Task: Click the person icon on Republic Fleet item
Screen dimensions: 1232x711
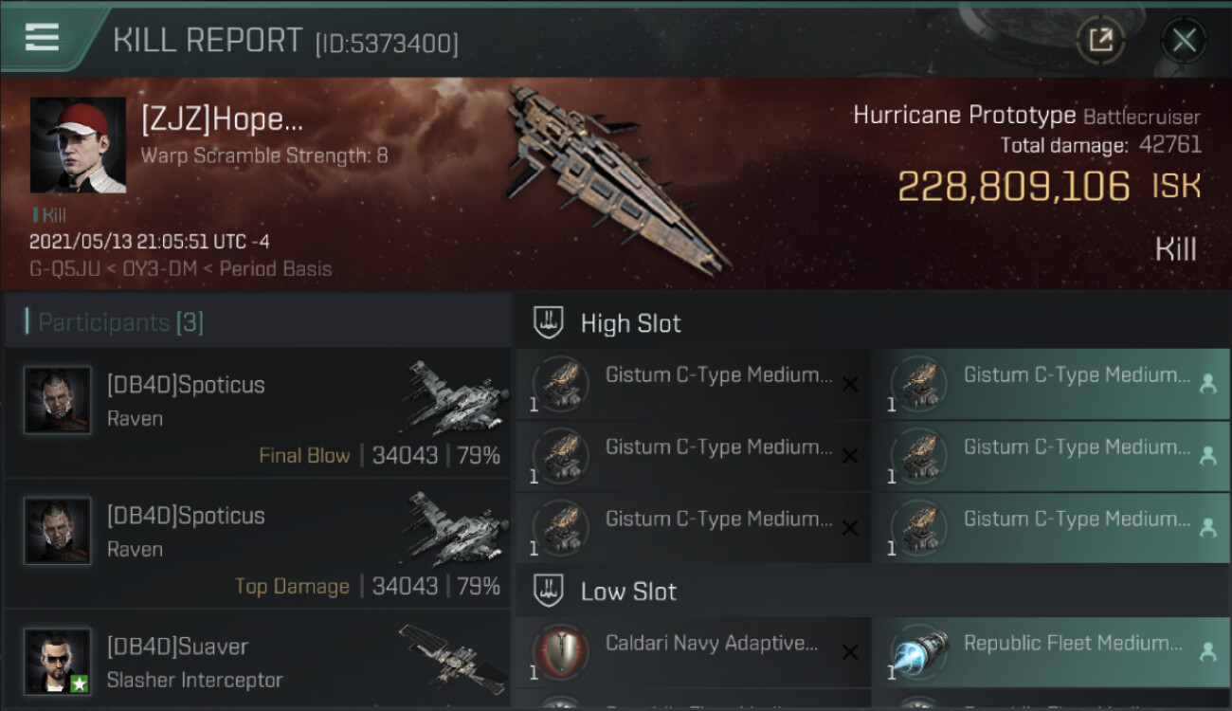Action: [1208, 651]
